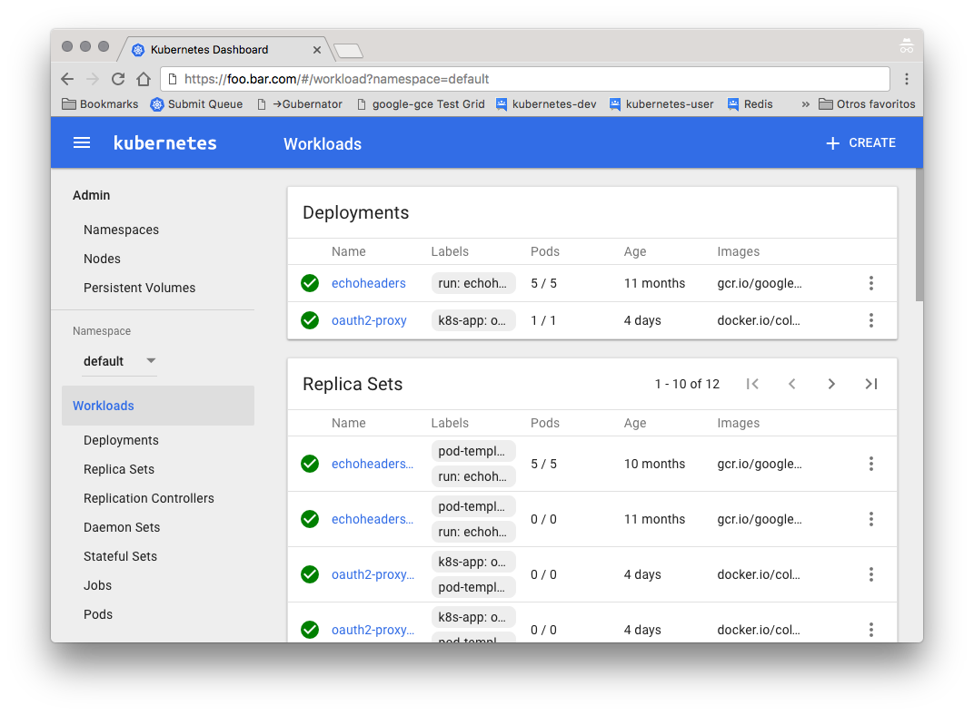The image size is (974, 715).
Task: Open actions menu for echoheaders deployment
Action: [871, 283]
